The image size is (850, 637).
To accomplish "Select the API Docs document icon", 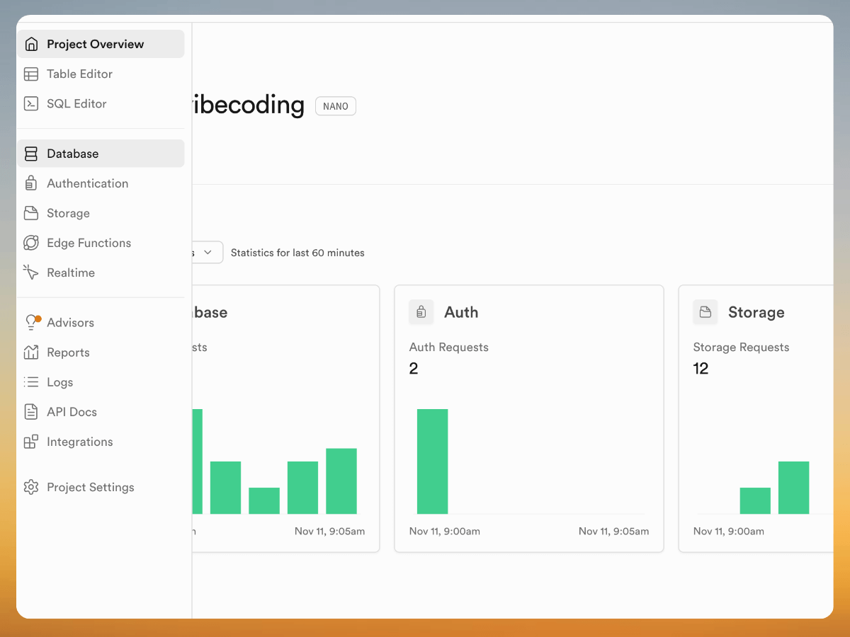I will pyautogui.click(x=31, y=411).
